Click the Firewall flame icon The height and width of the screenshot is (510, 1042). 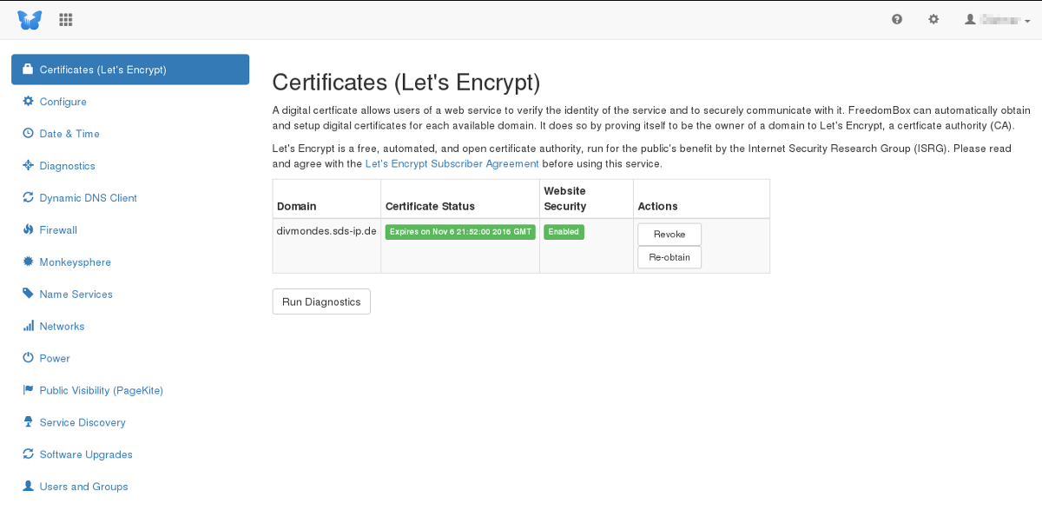[x=29, y=230]
